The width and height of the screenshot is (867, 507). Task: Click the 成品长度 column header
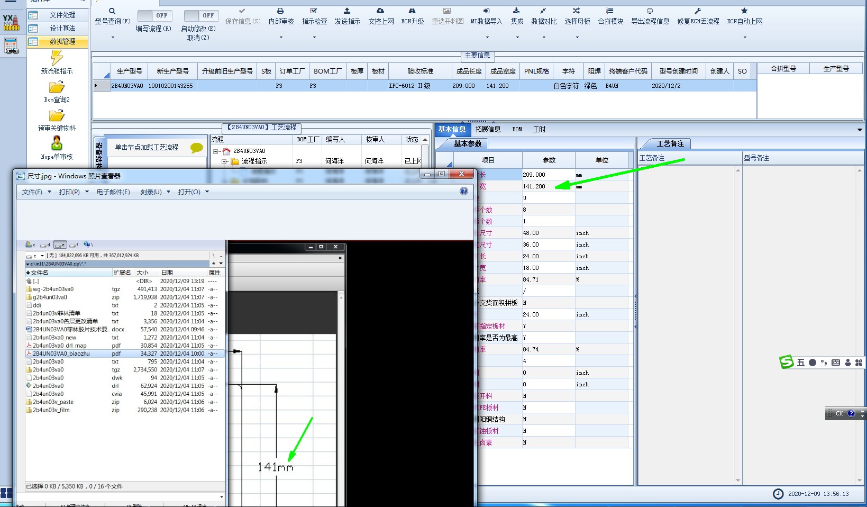[469, 71]
